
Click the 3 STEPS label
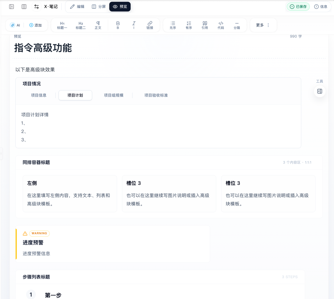(290, 277)
